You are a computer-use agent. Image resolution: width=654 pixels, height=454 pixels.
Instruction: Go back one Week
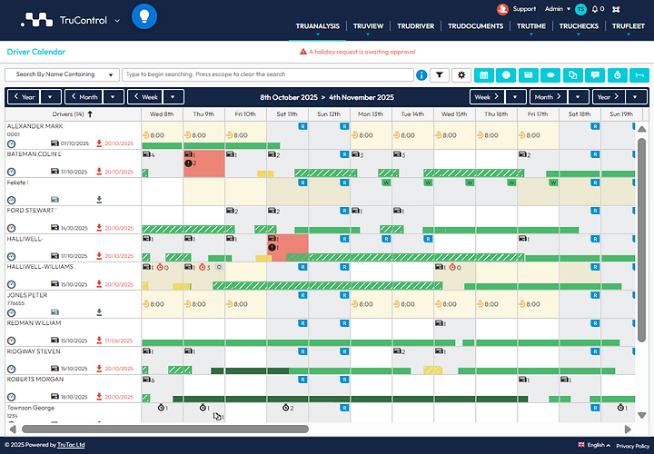[x=146, y=97]
